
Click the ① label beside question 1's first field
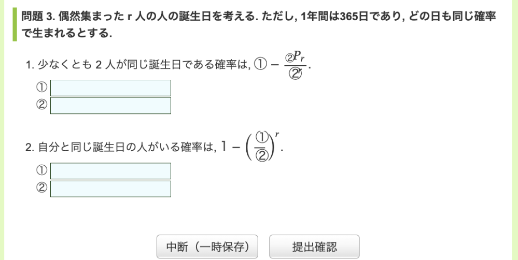(x=41, y=88)
